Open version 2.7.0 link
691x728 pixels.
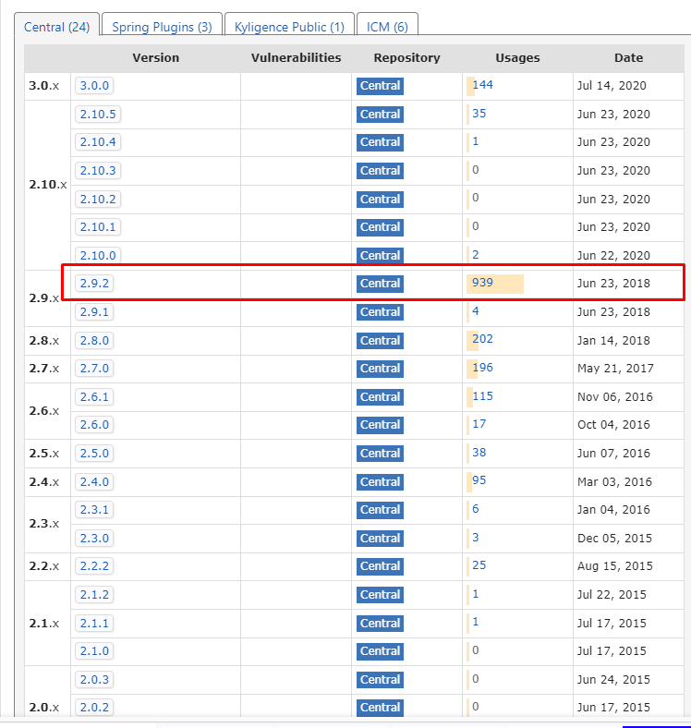coord(94,369)
